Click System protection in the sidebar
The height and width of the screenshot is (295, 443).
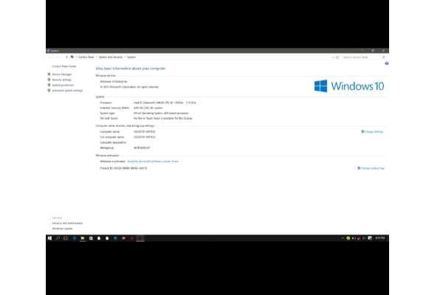[63, 85]
